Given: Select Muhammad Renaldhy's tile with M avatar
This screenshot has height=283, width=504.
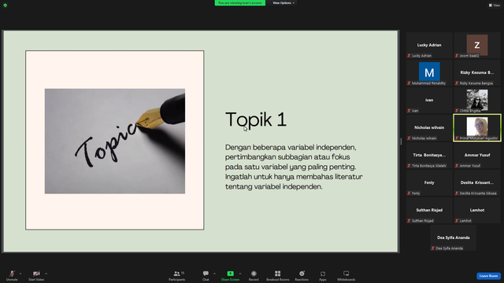Looking at the screenshot, I should (x=429, y=73).
